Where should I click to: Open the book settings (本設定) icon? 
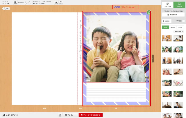(x=15, y=3)
